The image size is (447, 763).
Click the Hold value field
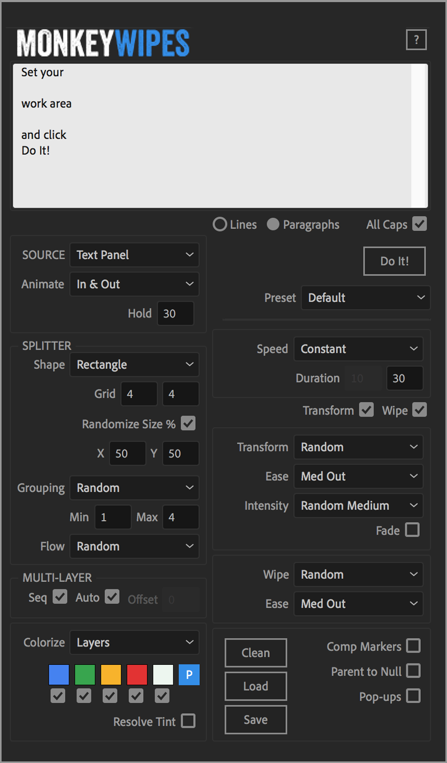[175, 313]
